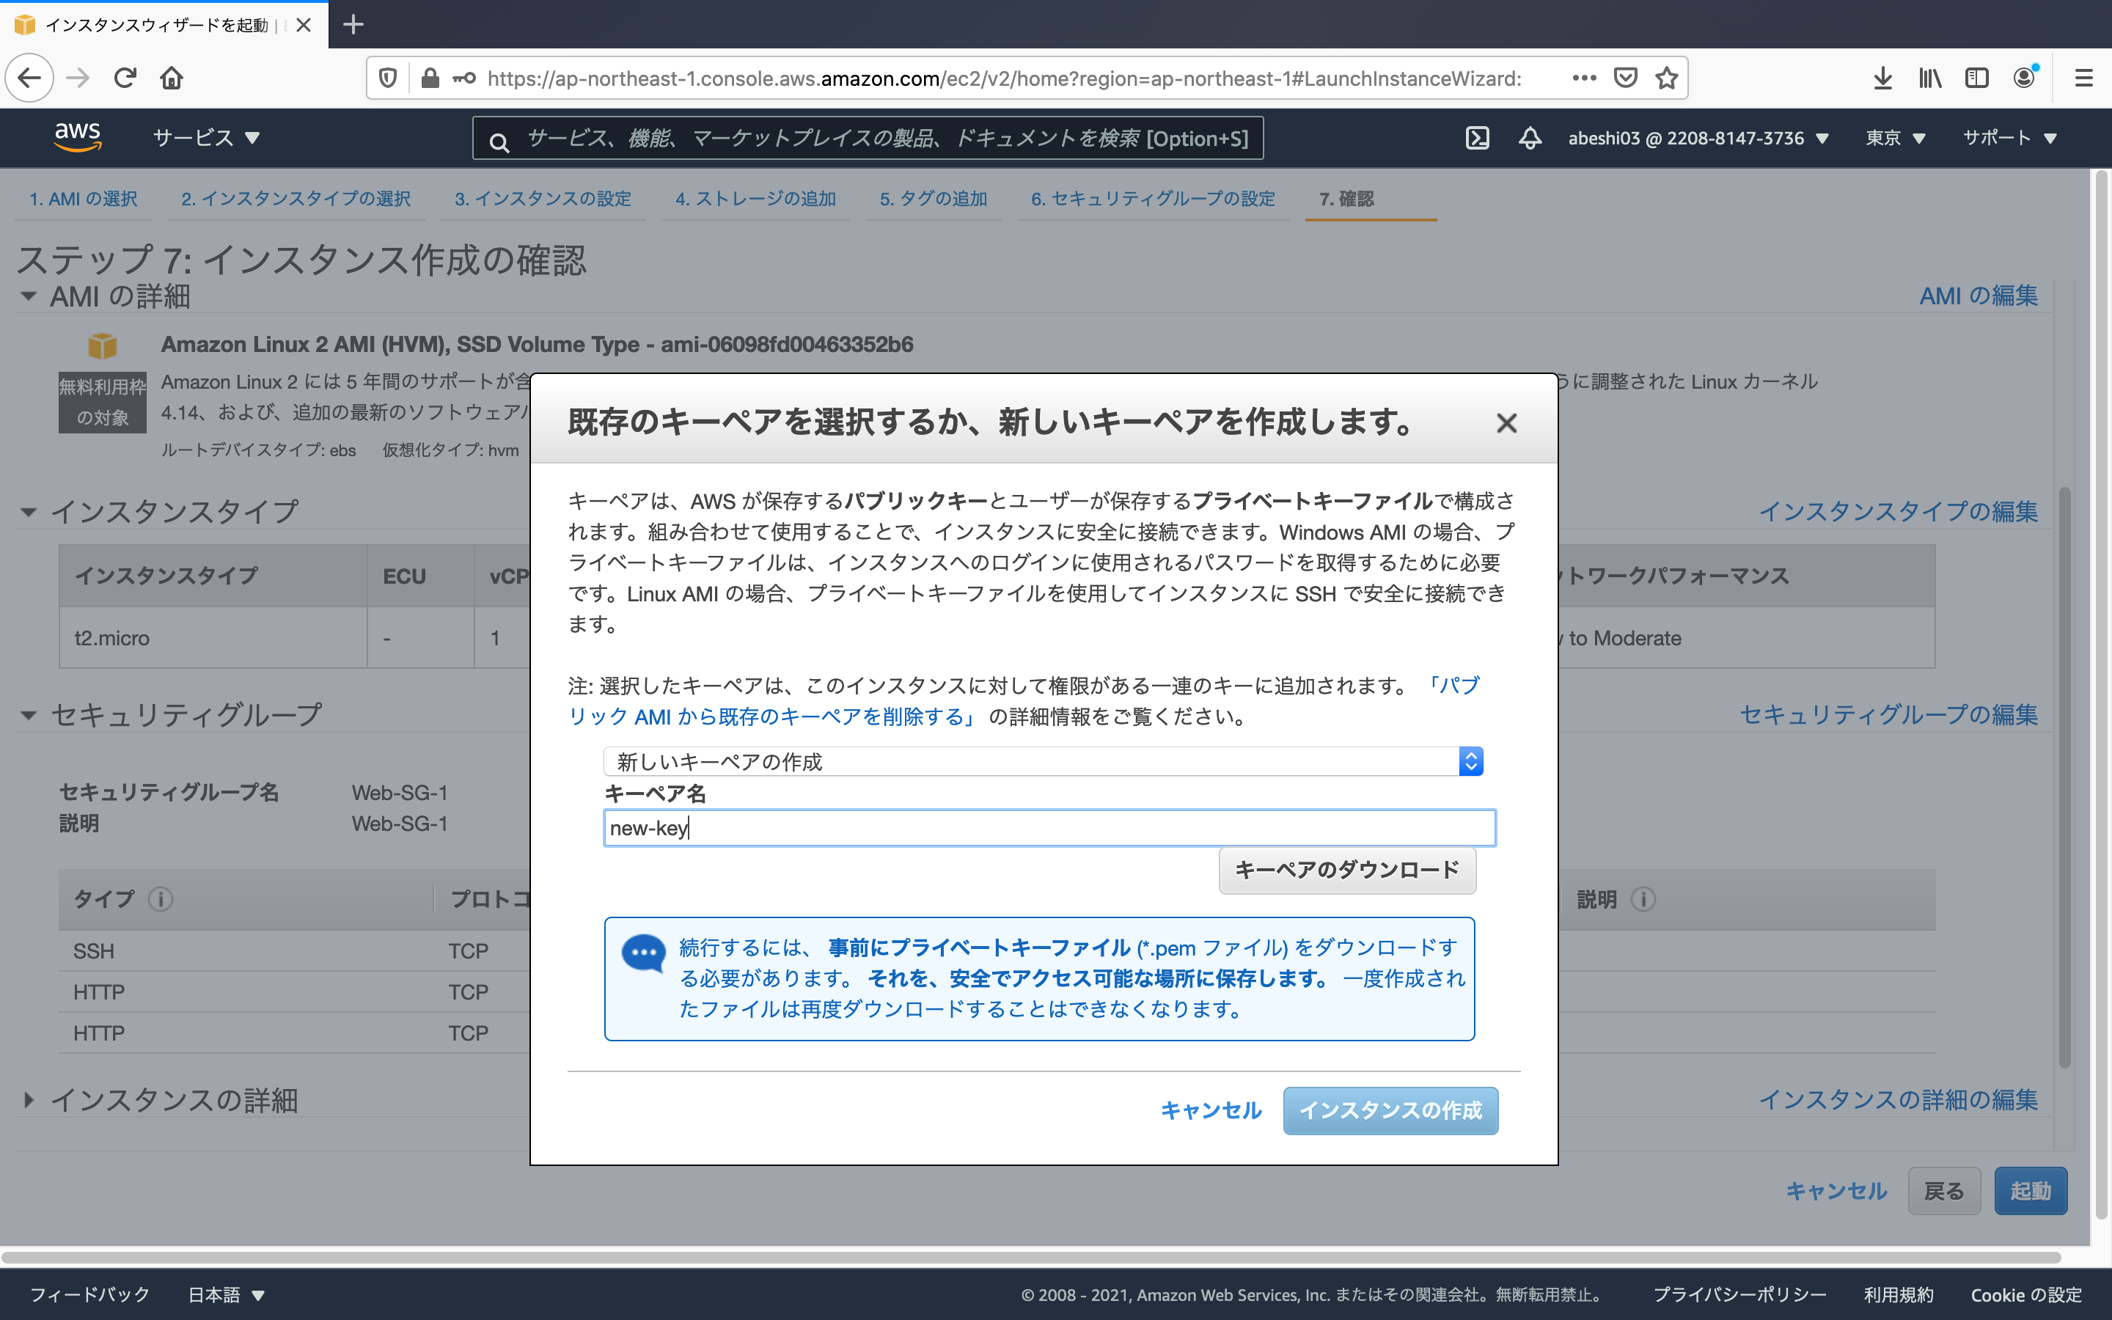Click the info icon next to 説明 column
This screenshot has width=2112, height=1320.
coord(1646,900)
